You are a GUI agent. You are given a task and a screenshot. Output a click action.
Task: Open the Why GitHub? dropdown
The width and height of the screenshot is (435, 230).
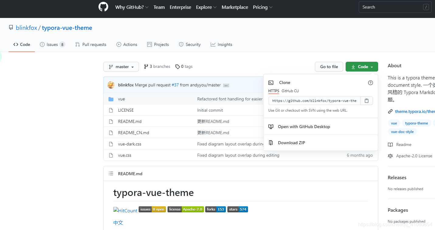132,7
